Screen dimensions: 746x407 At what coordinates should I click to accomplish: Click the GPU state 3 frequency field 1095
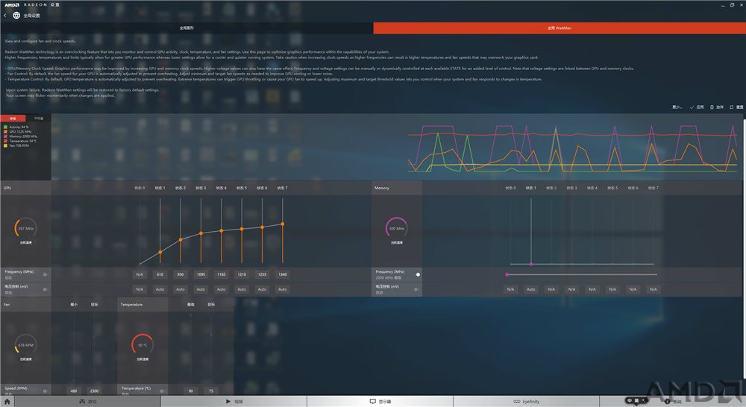201,274
